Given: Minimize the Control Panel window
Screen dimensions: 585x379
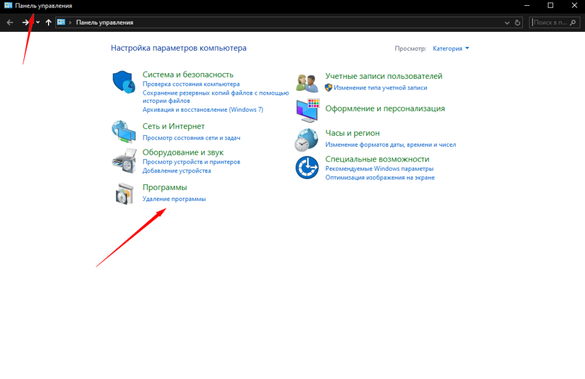Looking at the screenshot, I should [x=527, y=6].
